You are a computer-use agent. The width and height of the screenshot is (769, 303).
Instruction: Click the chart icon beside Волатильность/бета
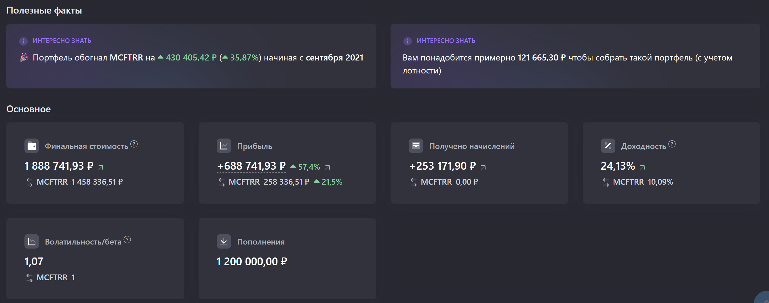point(32,241)
